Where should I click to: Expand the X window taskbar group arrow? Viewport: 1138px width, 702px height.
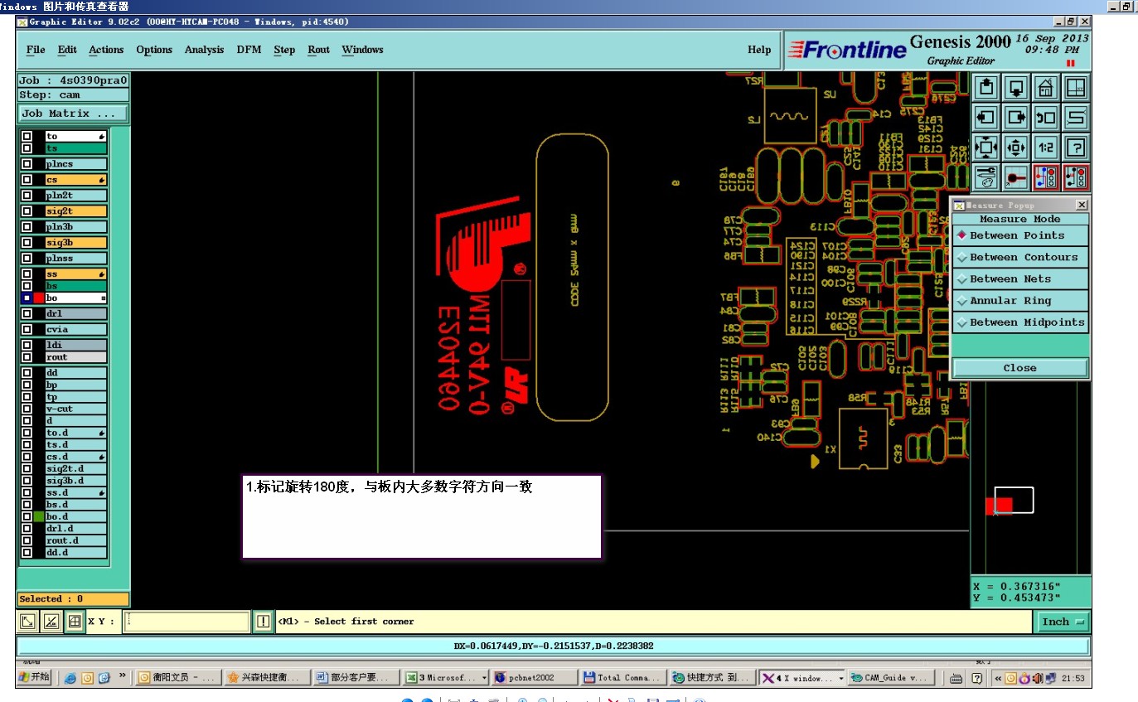point(841,678)
